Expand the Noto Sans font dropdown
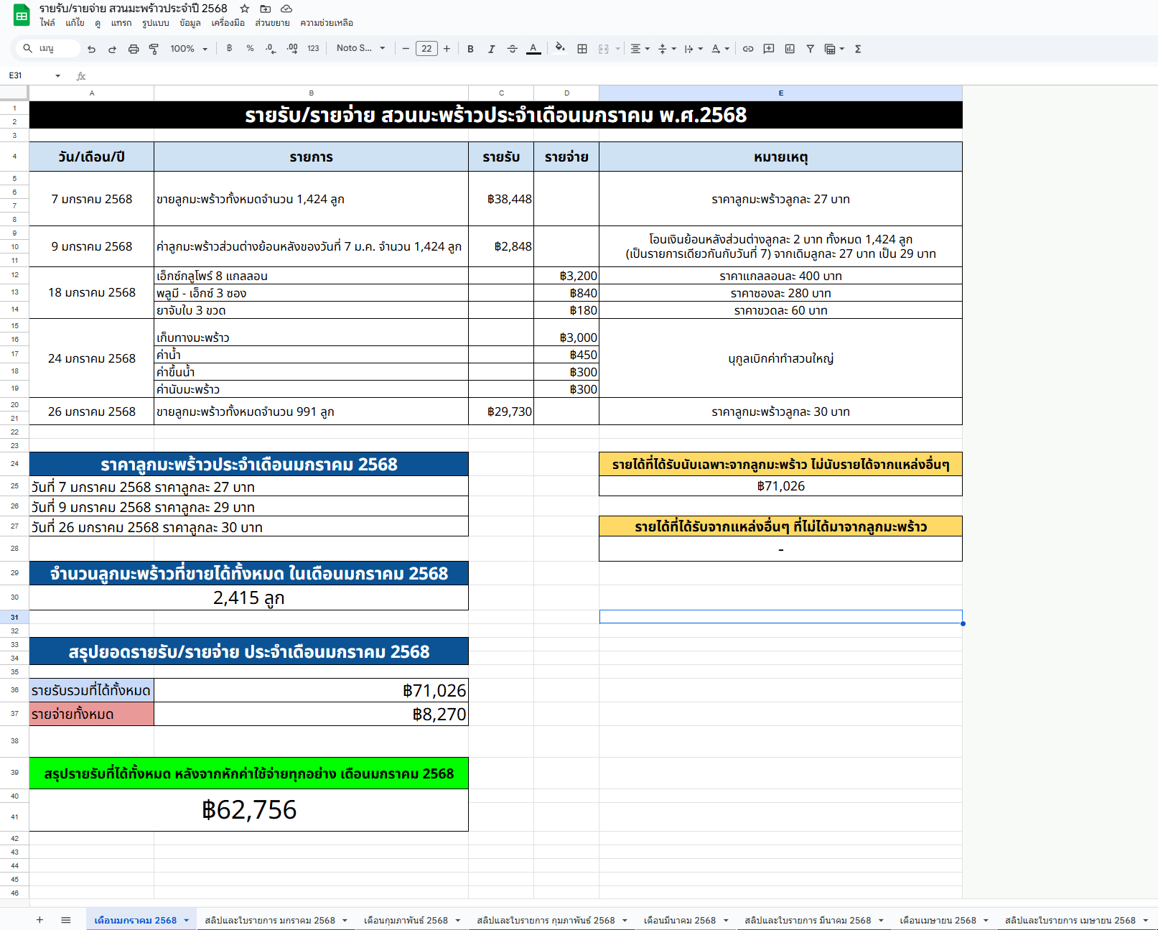1158x930 pixels. (x=360, y=49)
